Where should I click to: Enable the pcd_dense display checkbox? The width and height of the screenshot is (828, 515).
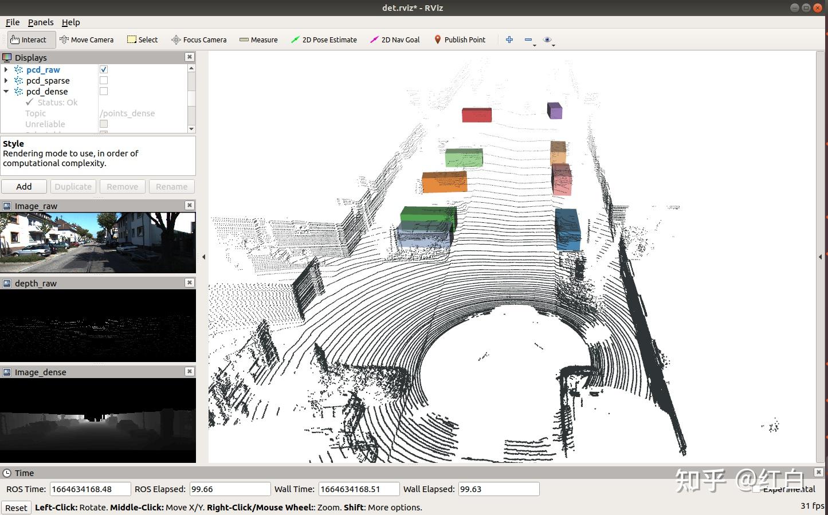click(104, 91)
